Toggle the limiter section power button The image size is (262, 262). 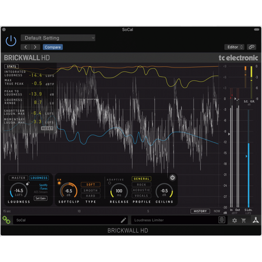point(172,178)
